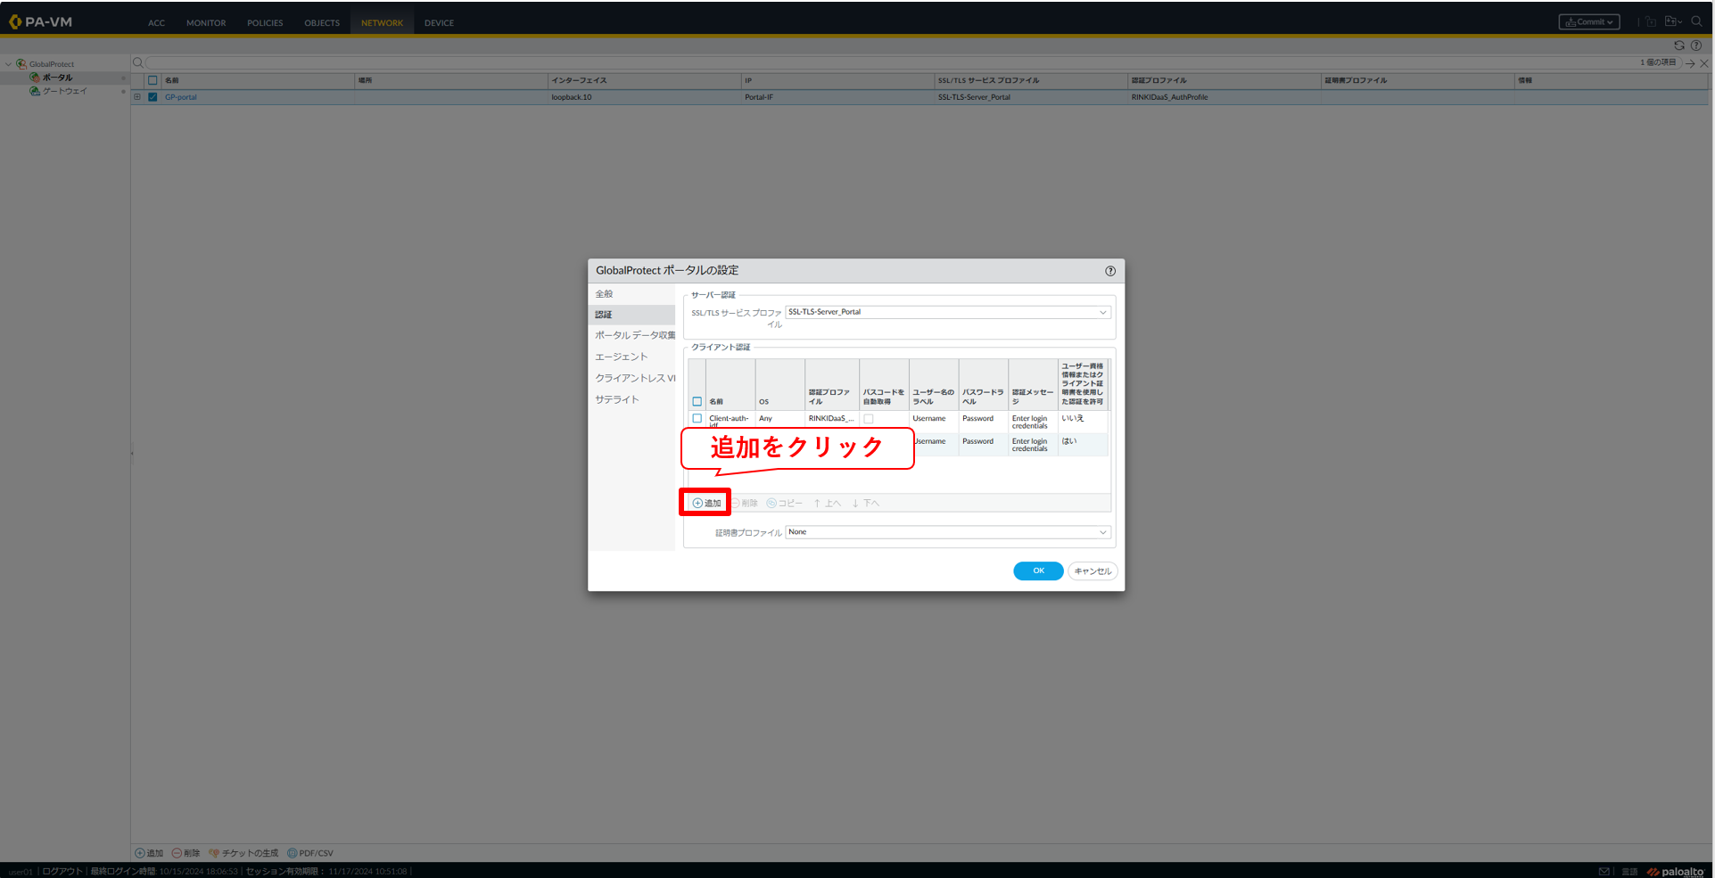Click the filter search magnifier icon
Screen dimensions: 1715x878
(138, 62)
